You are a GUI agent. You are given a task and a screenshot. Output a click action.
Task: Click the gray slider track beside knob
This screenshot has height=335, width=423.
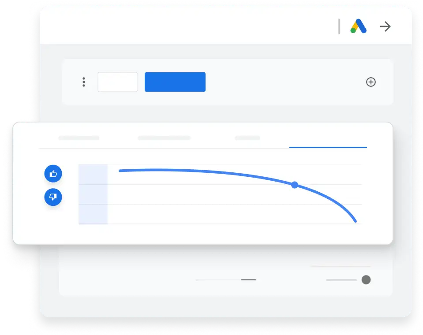click(341, 280)
